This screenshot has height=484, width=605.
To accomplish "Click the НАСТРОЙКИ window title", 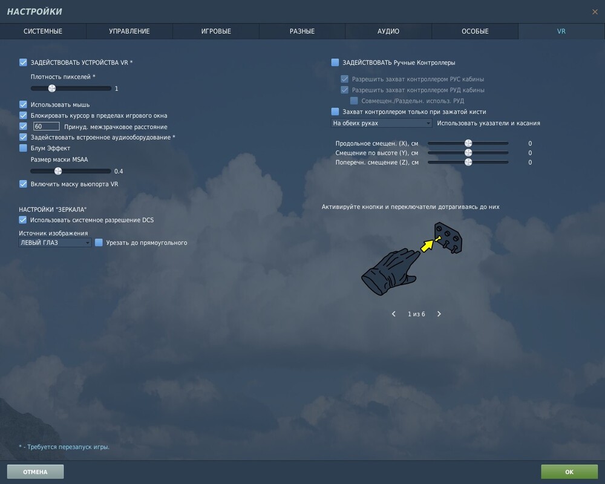I will [34, 11].
